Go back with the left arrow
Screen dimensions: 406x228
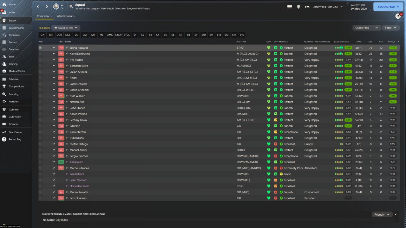click(x=38, y=7)
